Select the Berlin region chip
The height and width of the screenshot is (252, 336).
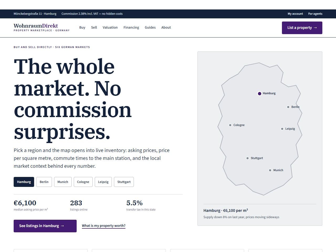coord(44,182)
